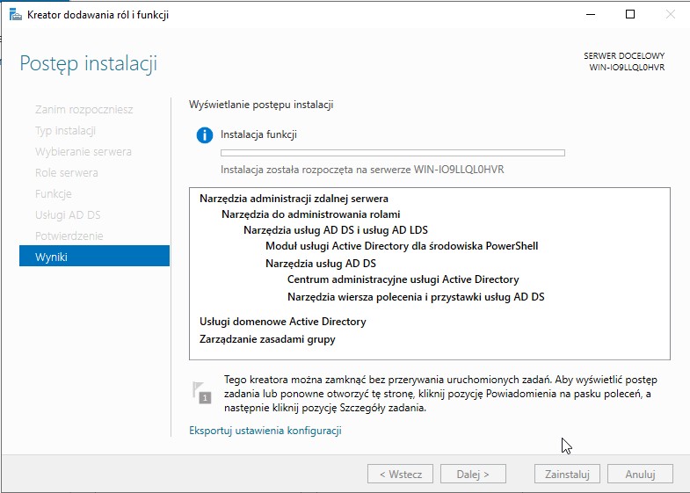Image resolution: width=690 pixels, height=493 pixels.
Task: Select the Usługi AD DS step
Action: coord(69,214)
